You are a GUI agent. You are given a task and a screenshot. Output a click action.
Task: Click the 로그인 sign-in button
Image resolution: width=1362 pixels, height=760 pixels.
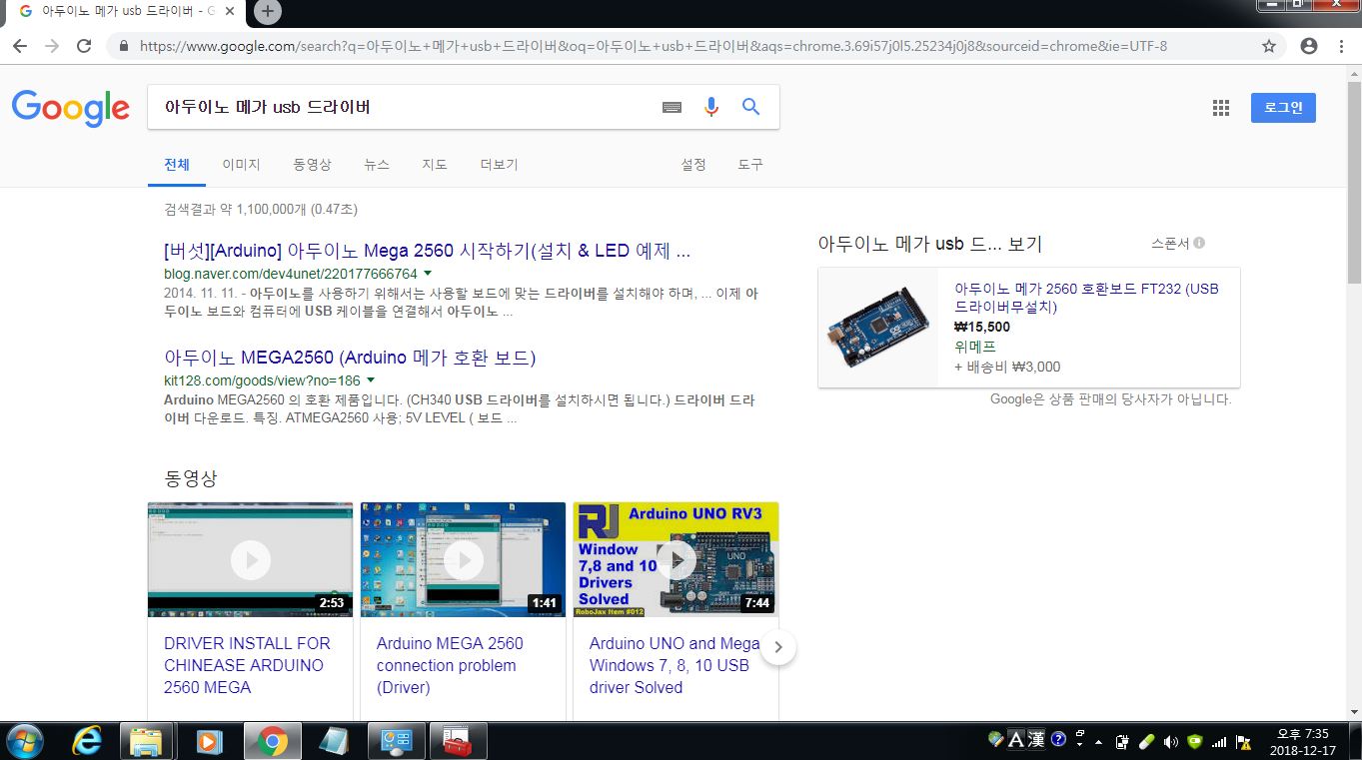1283,108
